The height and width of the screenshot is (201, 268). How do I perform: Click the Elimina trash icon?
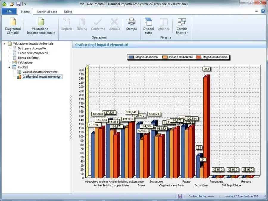click(82, 23)
